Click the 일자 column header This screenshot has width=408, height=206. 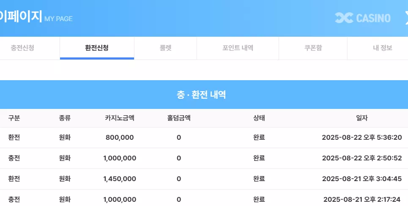click(x=361, y=118)
